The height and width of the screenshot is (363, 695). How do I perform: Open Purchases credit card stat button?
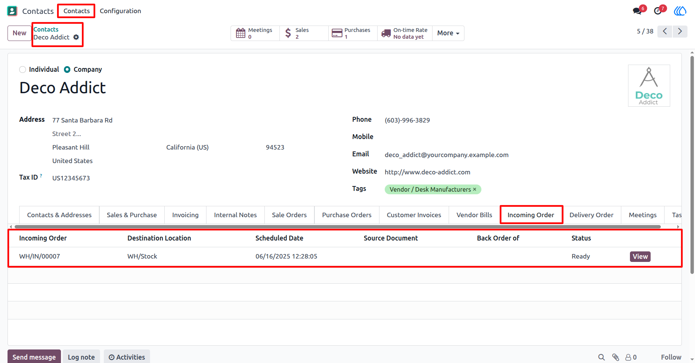(x=353, y=33)
